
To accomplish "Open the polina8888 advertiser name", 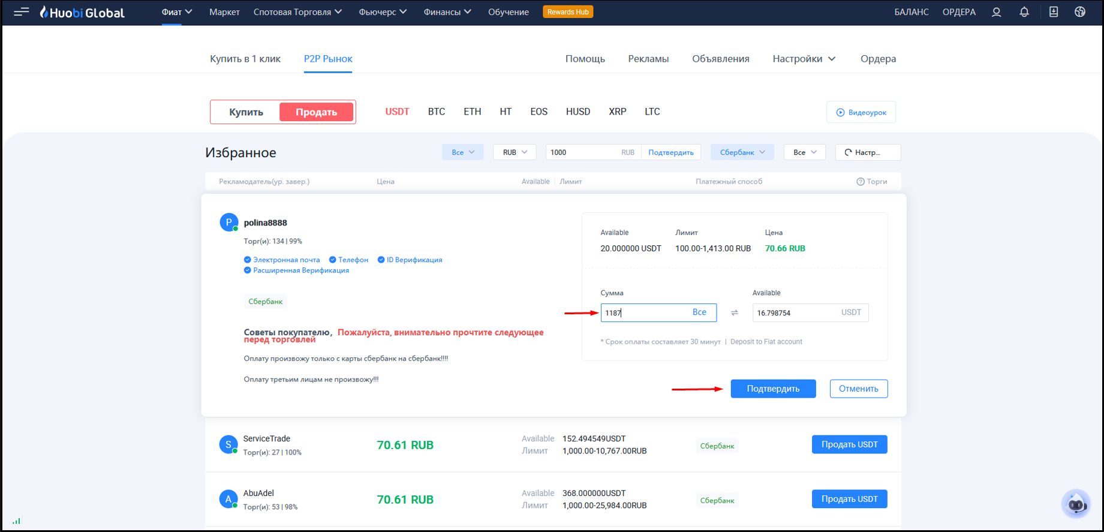I will (266, 223).
